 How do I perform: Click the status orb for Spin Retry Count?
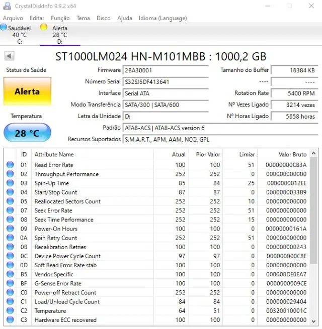tap(10, 238)
